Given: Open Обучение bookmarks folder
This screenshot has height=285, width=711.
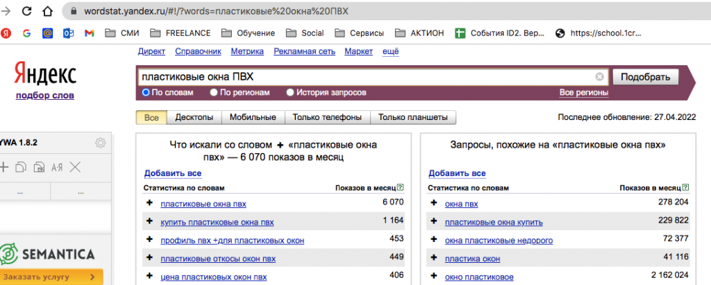Looking at the screenshot, I should point(248,33).
